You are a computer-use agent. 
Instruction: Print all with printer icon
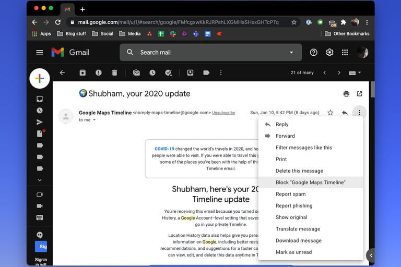pos(346,94)
